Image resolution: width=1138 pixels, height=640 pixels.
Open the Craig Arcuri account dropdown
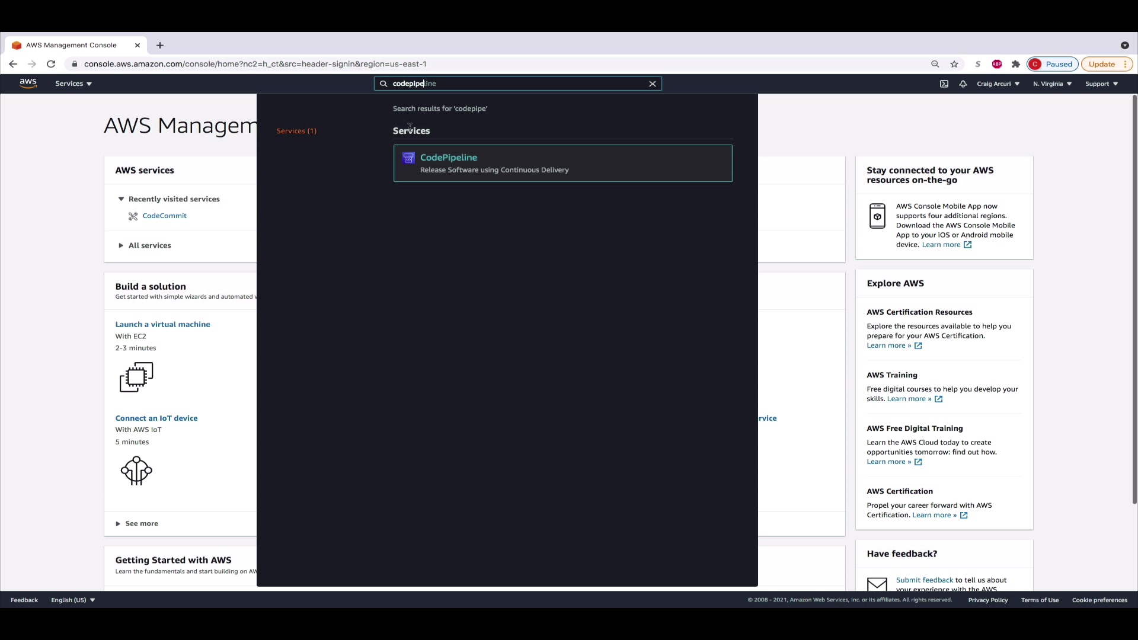point(998,84)
